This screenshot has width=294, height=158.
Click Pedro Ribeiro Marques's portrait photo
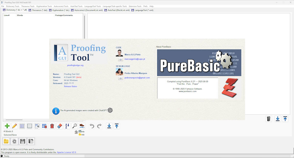pos(119,71)
